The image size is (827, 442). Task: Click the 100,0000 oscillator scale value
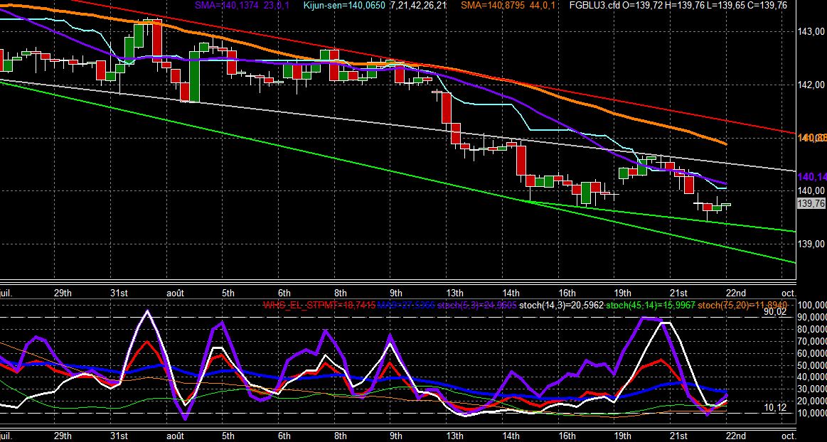click(812, 306)
